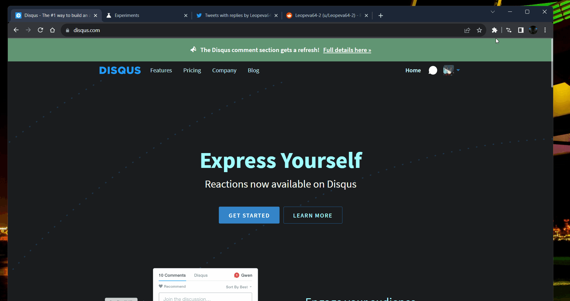Viewport: 570px width, 301px height.
Task: Bookmark this tab with the star icon
Action: coord(479,30)
